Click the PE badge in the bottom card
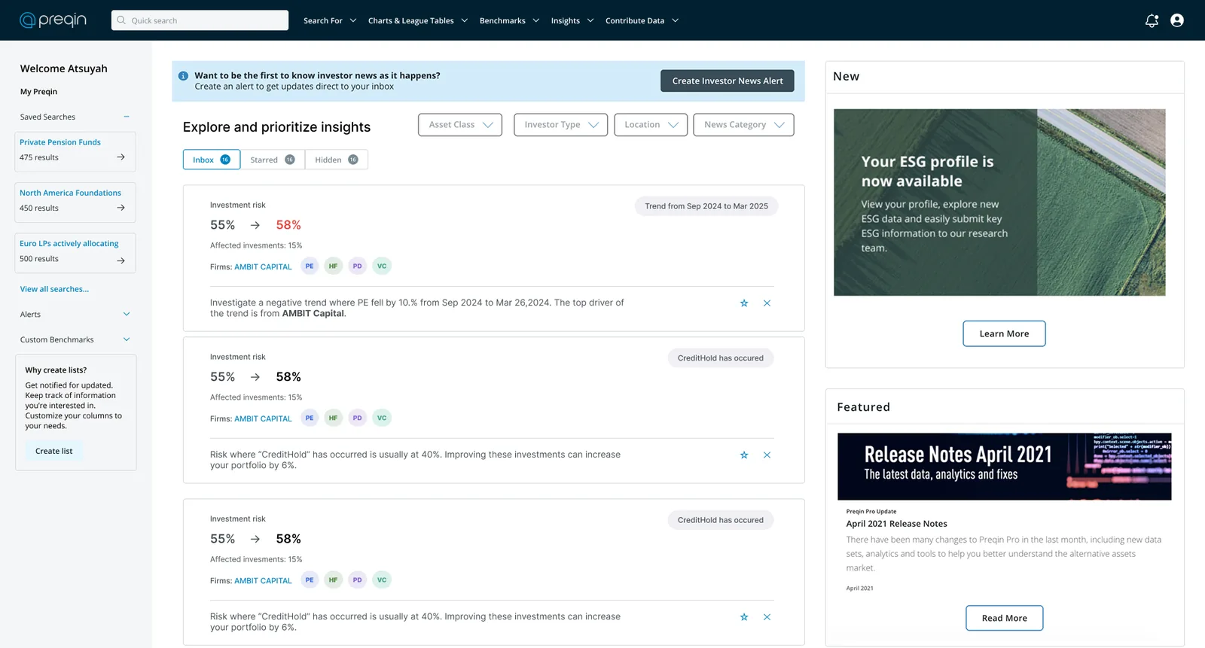This screenshot has width=1205, height=648. (310, 580)
